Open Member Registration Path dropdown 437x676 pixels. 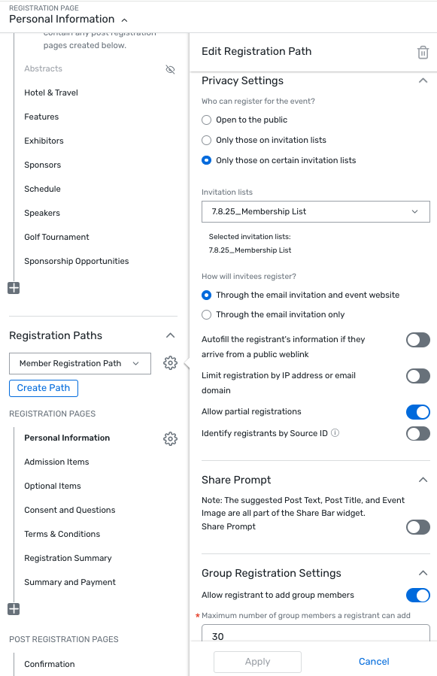tap(80, 363)
